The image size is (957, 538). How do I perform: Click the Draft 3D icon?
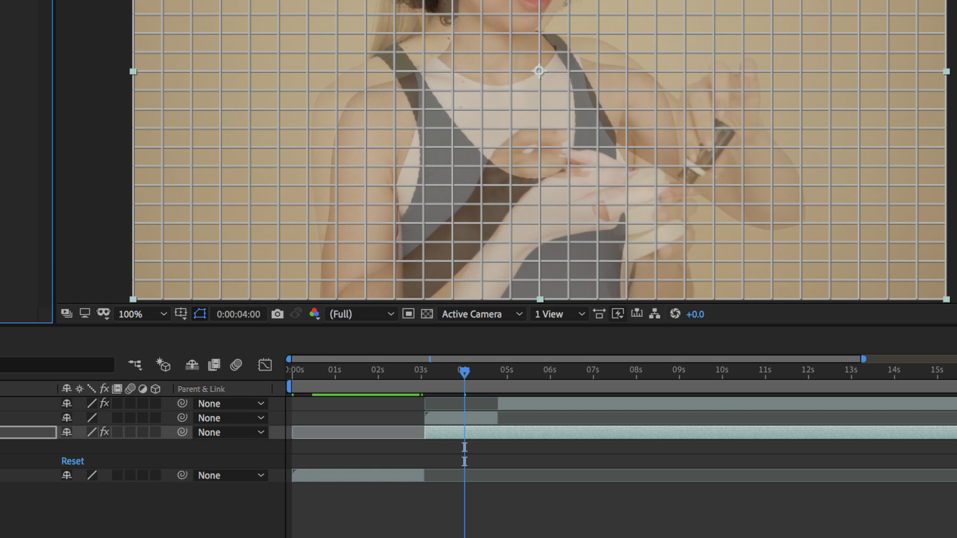(x=163, y=365)
